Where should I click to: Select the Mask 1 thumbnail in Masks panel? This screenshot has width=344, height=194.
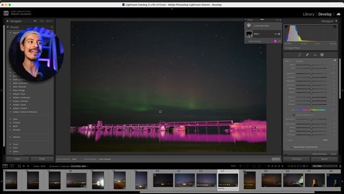coord(249,34)
